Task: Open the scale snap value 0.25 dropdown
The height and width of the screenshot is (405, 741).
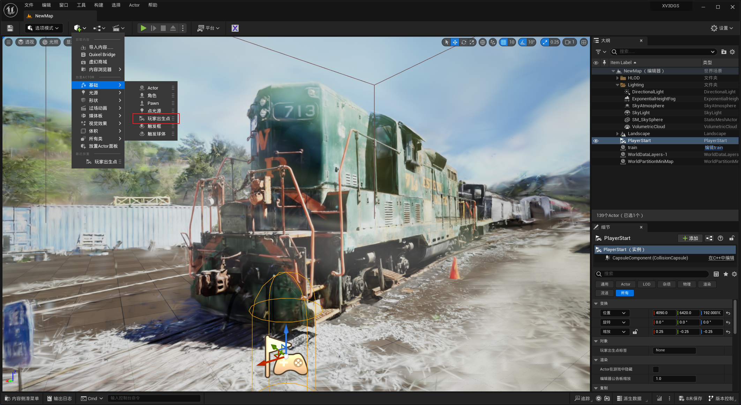Action: pos(555,42)
